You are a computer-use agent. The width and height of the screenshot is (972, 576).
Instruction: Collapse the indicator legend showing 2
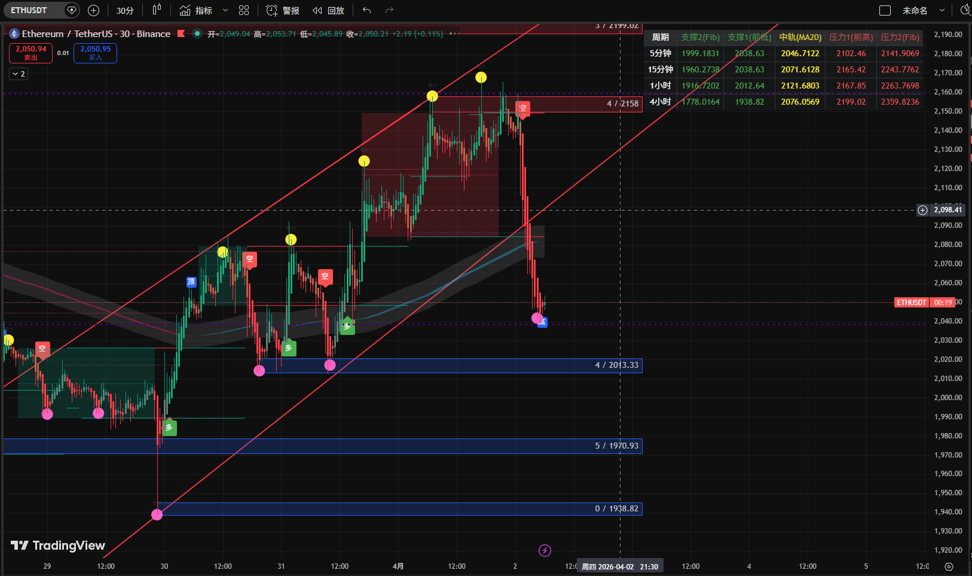[x=19, y=74]
